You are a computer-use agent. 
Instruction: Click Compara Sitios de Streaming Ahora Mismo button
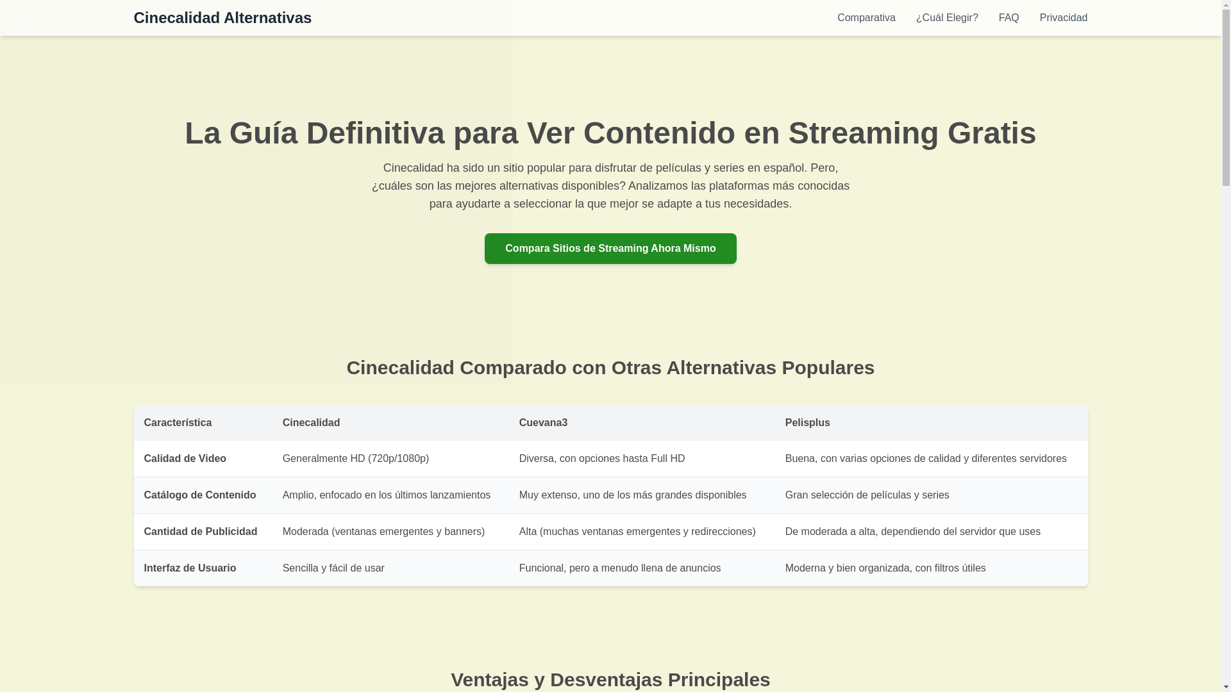[610, 249]
